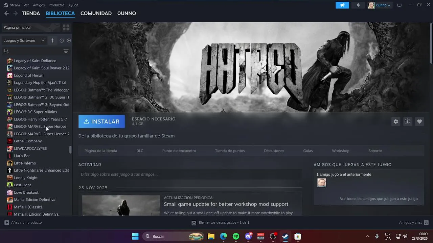
Task: Open the Ver menu
Action: (26, 5)
